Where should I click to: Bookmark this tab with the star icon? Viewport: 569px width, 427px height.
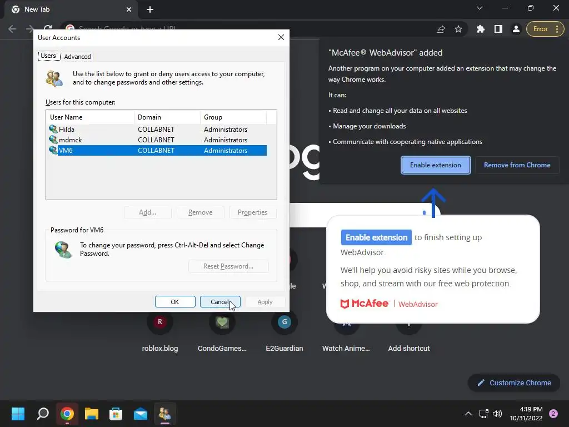pyautogui.click(x=458, y=29)
